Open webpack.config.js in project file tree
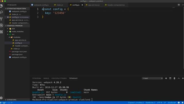Screen dimensions: 184x104 17,57
